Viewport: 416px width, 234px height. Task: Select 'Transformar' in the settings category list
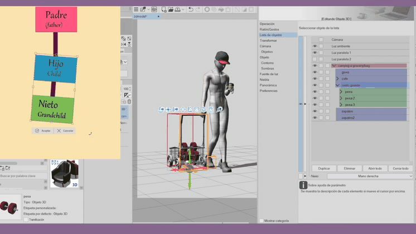(268, 41)
